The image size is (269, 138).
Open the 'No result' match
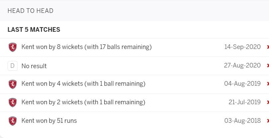click(34, 66)
